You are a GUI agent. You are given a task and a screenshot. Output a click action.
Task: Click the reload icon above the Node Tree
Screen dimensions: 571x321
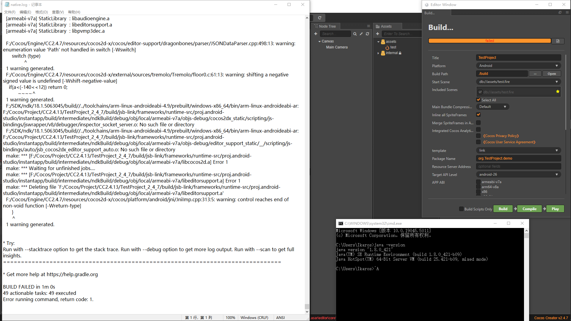[x=320, y=18]
